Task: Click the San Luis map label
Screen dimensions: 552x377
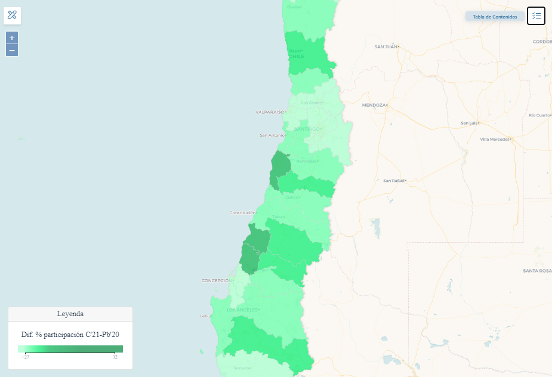Action: tap(469, 123)
